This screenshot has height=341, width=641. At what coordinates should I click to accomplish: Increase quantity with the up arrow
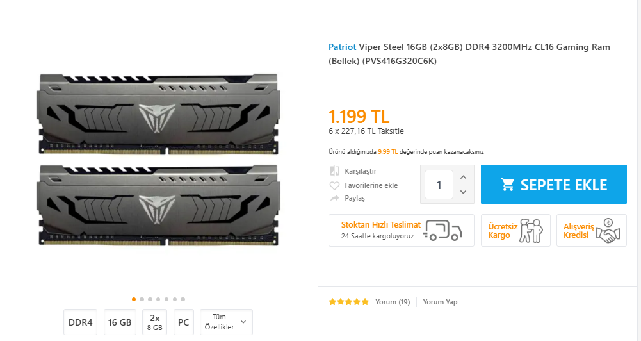[x=463, y=177]
